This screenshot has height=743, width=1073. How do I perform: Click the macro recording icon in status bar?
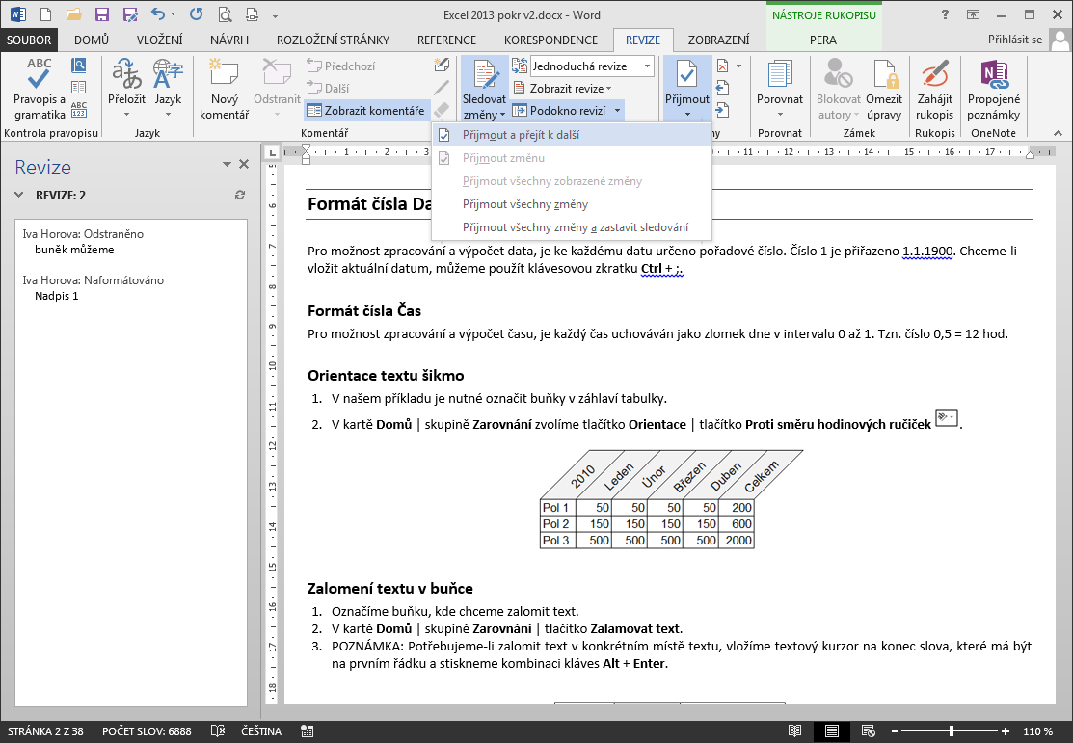click(308, 730)
